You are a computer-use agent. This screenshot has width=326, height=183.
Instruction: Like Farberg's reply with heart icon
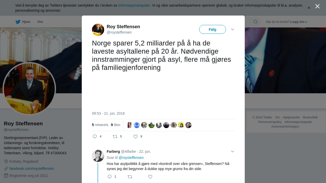150,177
